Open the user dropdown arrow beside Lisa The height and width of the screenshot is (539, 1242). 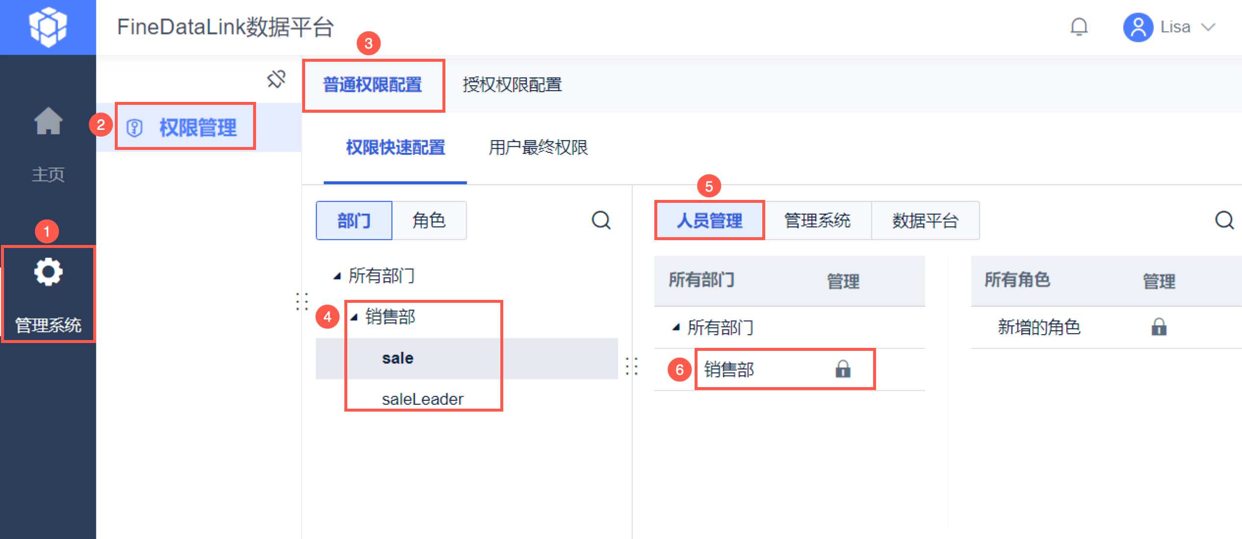pyautogui.click(x=1208, y=27)
